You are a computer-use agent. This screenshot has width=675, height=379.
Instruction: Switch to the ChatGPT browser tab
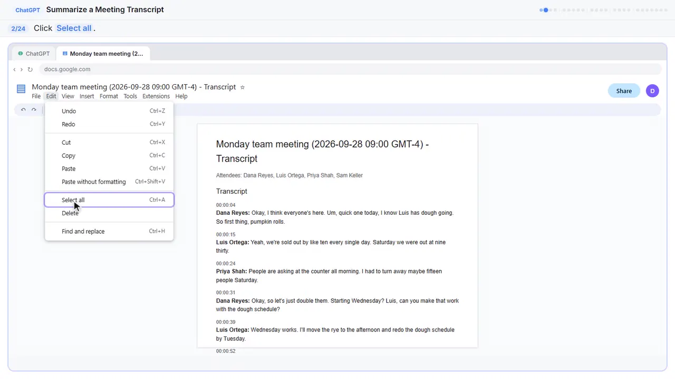point(34,54)
